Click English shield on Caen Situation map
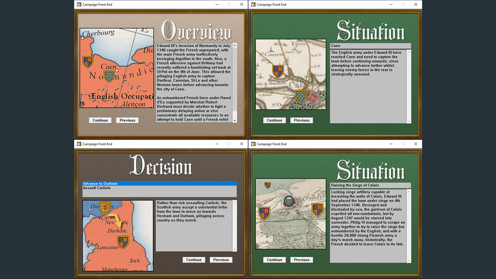 coord(278,72)
